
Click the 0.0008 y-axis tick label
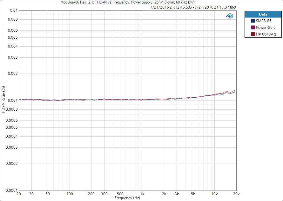[x=12, y=109]
